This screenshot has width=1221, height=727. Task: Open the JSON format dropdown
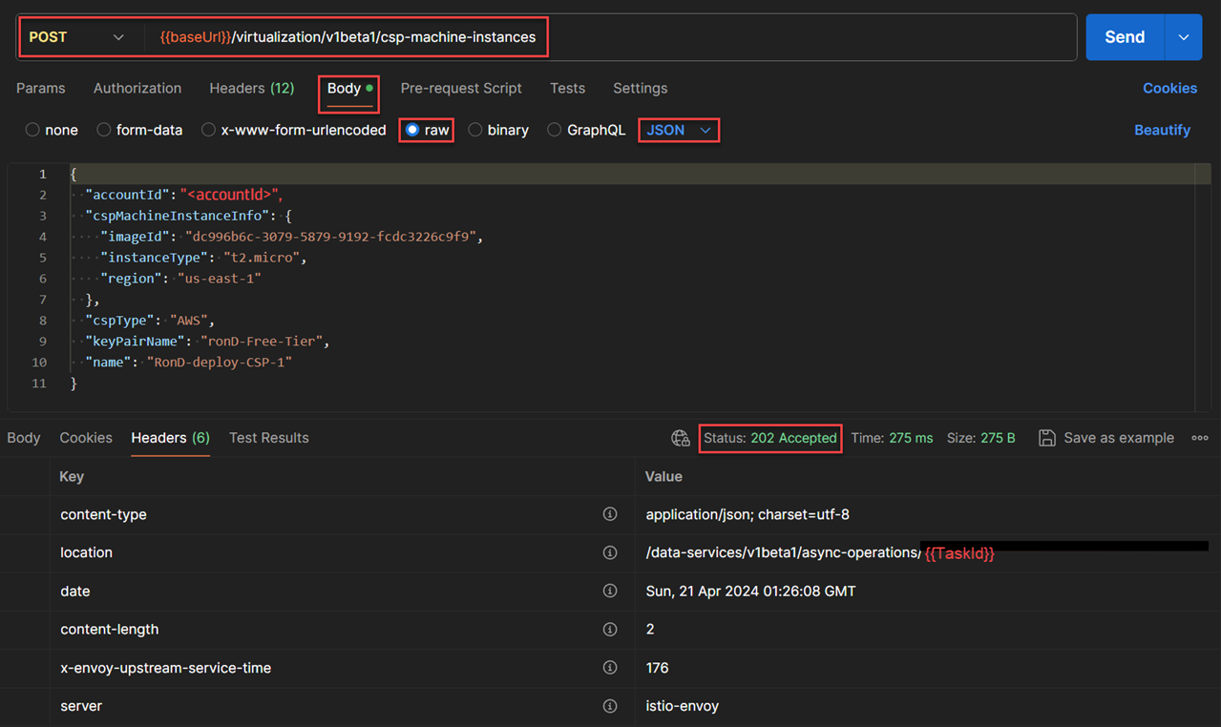pos(679,130)
